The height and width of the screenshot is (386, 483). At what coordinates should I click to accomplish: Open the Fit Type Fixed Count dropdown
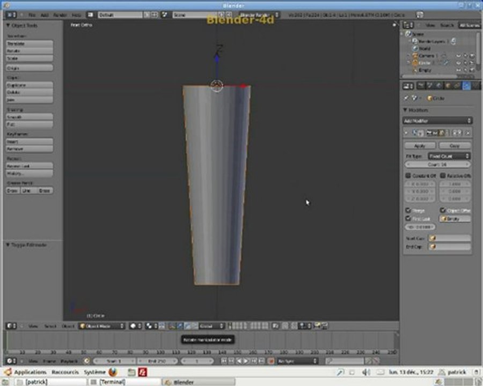(449, 157)
